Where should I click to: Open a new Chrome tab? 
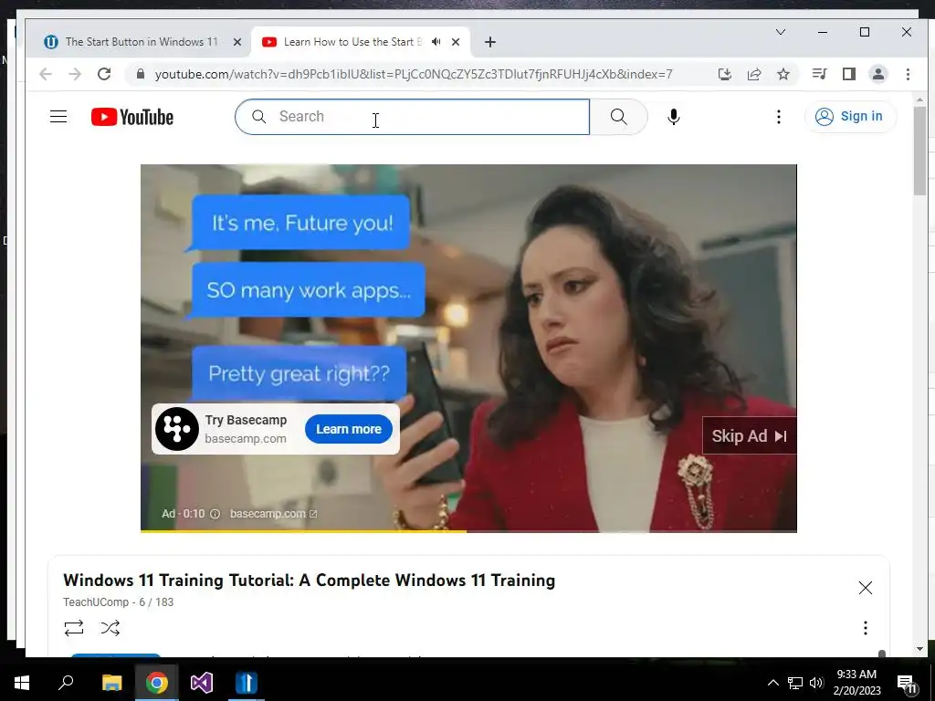click(x=490, y=42)
